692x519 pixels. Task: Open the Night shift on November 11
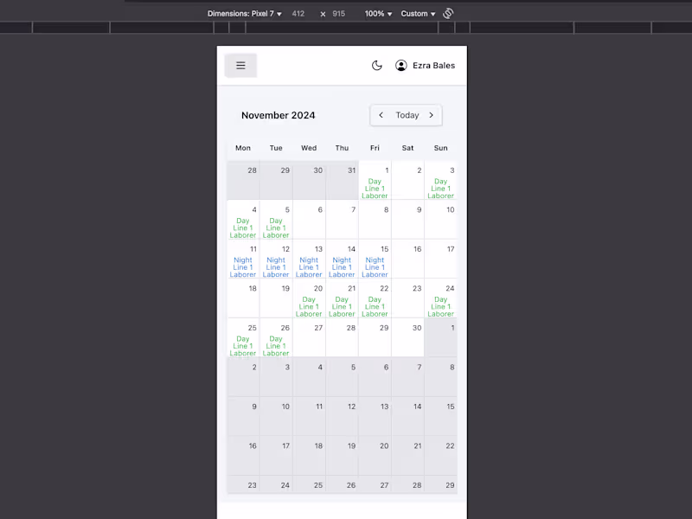pyautogui.click(x=243, y=267)
